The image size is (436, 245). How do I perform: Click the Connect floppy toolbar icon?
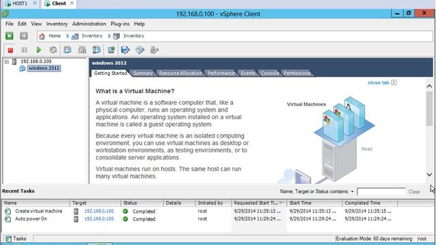pos(125,50)
